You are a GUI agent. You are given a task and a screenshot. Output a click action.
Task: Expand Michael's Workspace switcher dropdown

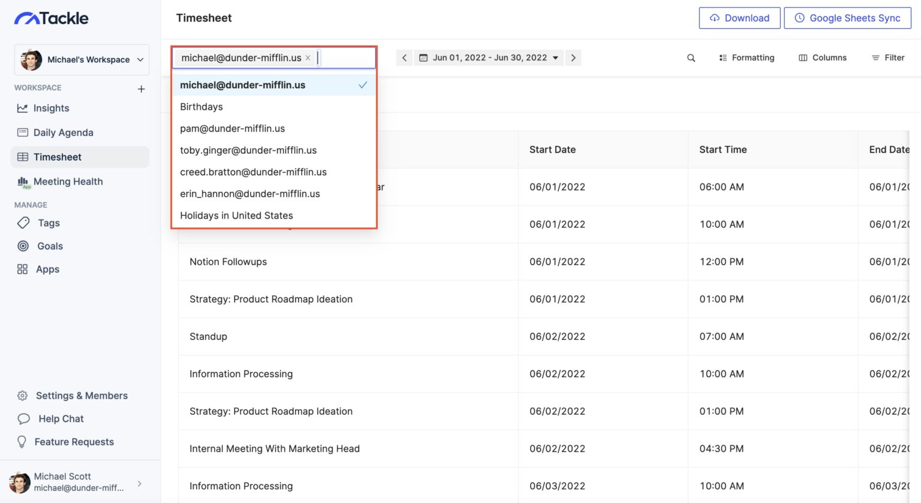82,60
